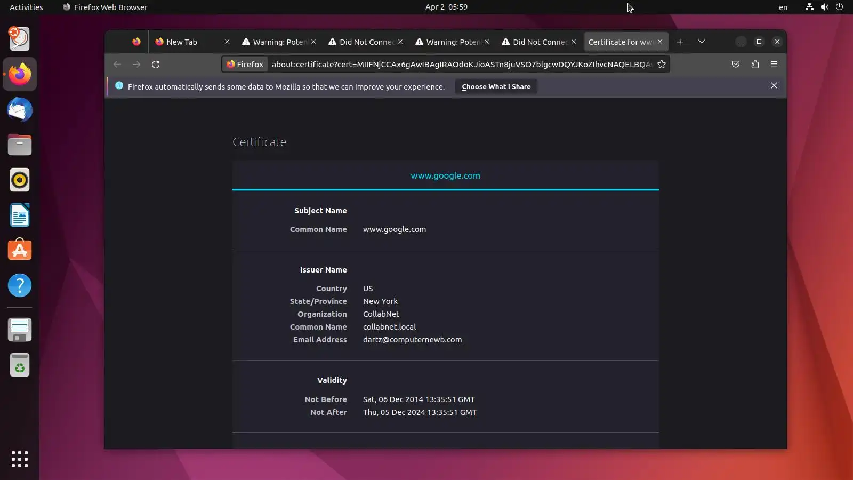Go back to previous page
Viewport: 853px width, 480px height.
click(117, 65)
